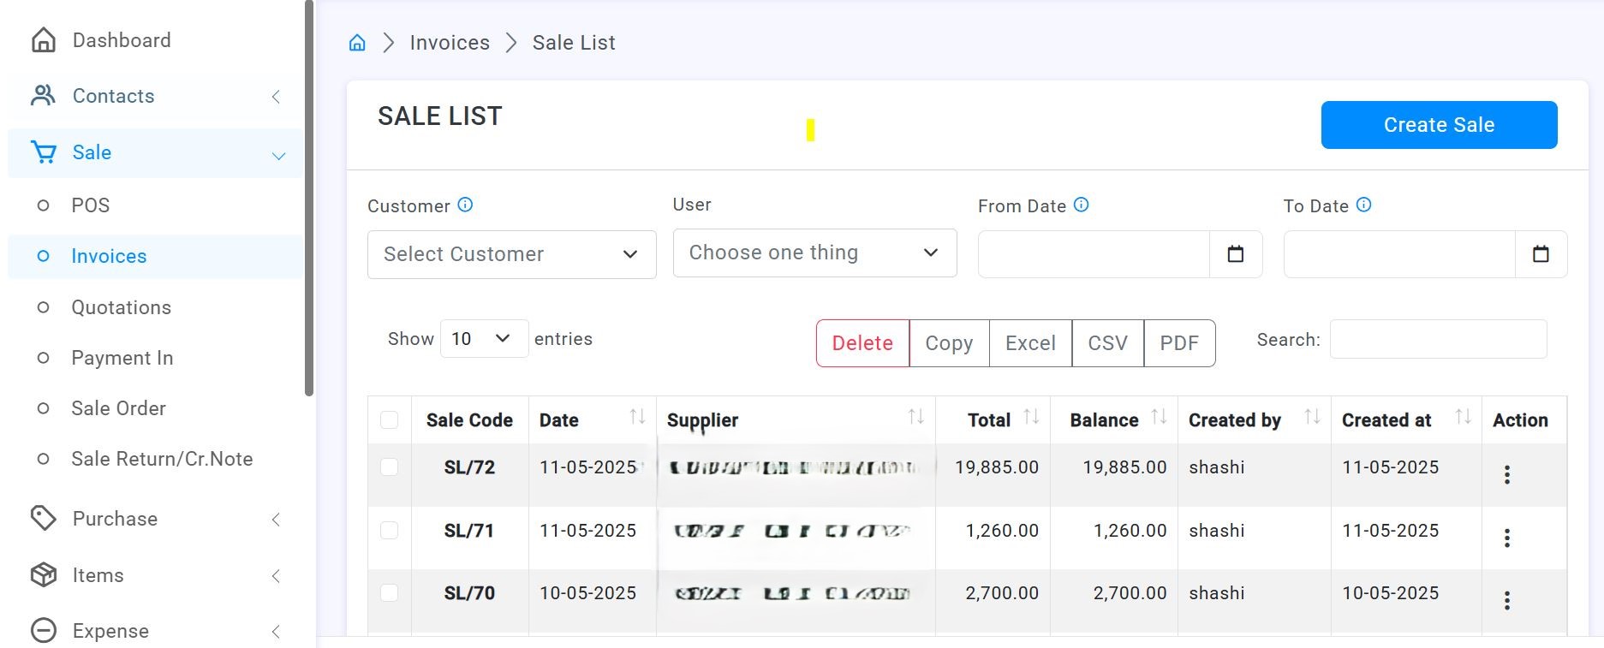This screenshot has width=1604, height=648.
Task: Click the Customer info icon
Action: pos(465,205)
